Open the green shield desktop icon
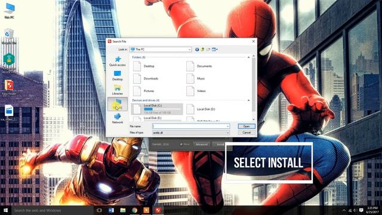 click(9, 63)
